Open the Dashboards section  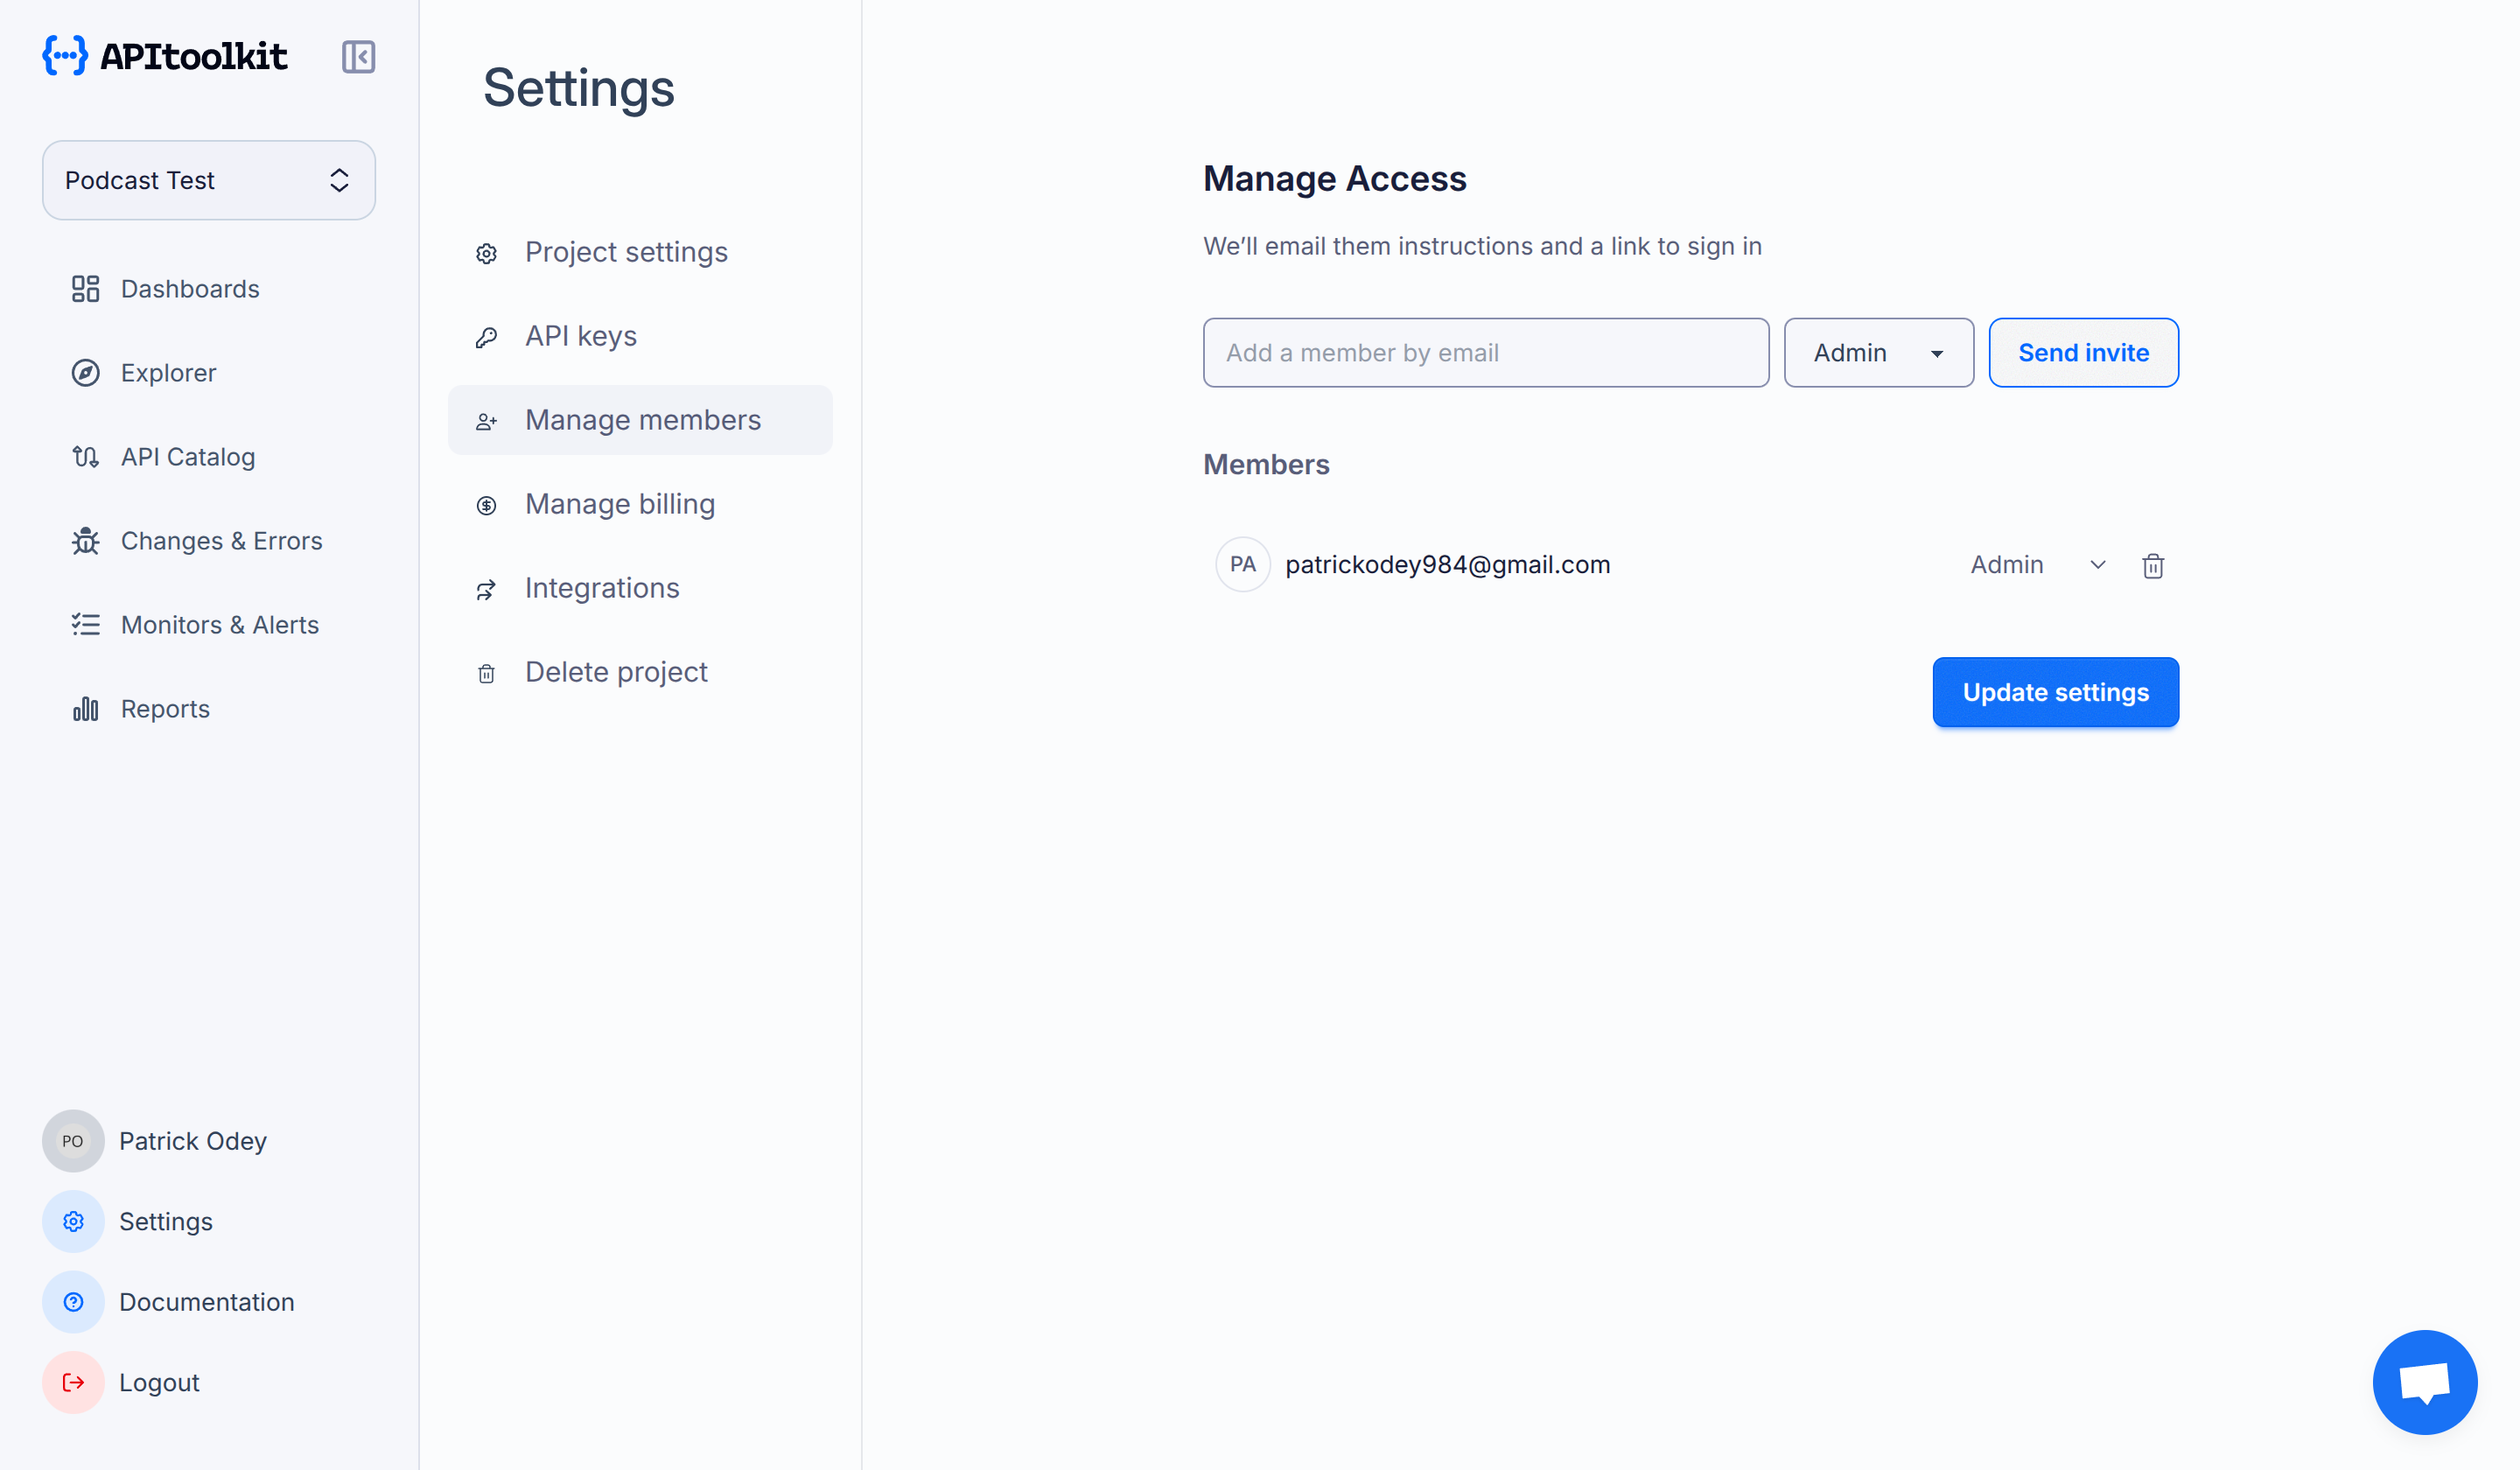tap(189, 288)
